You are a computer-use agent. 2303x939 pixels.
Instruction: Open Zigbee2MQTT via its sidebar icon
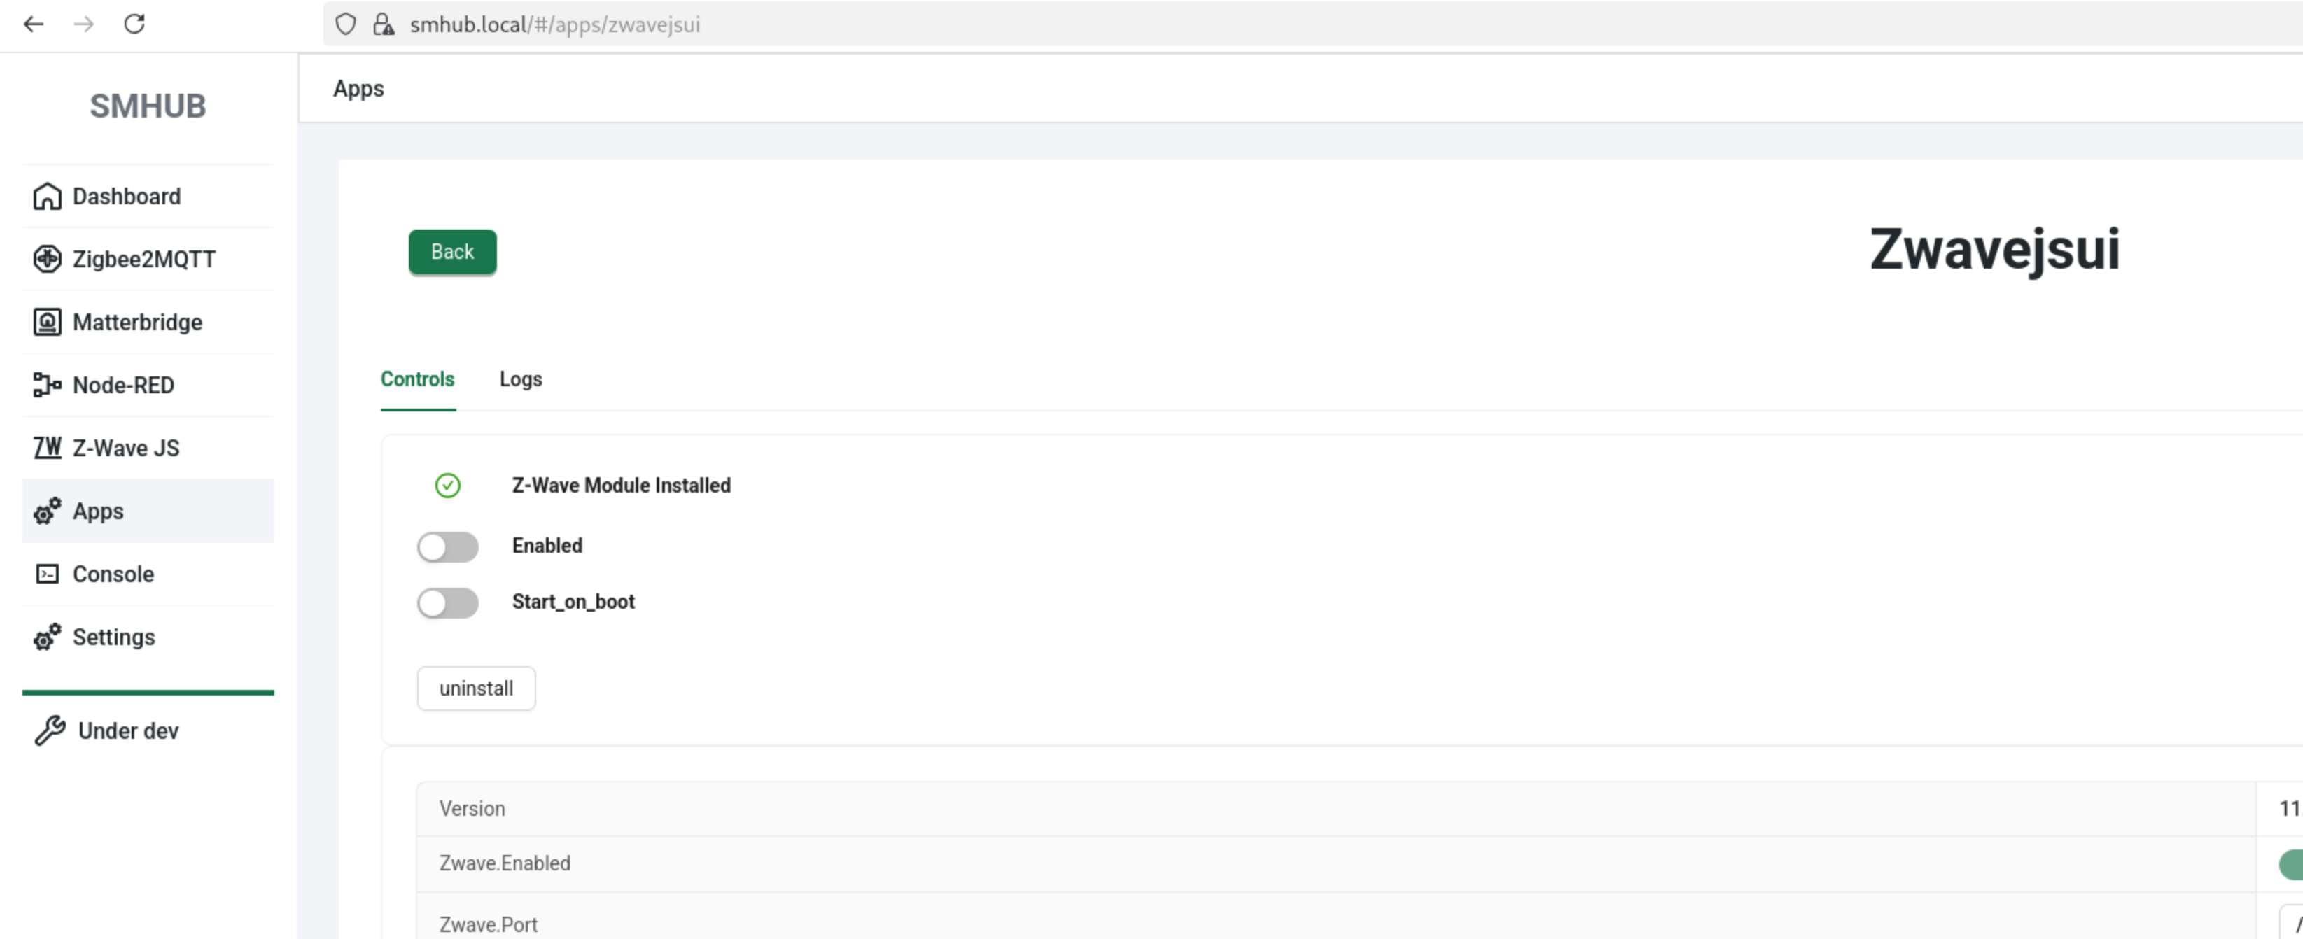46,259
